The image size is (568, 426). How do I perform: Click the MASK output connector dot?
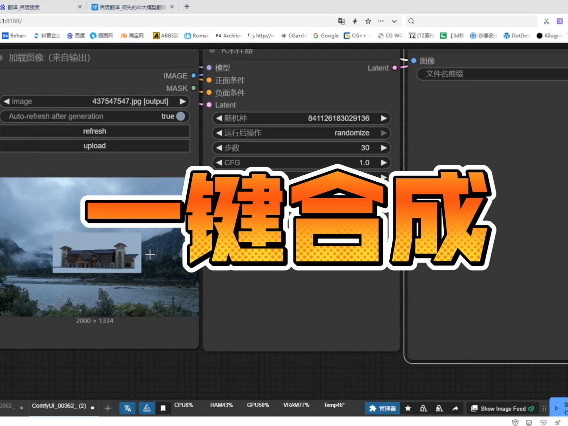193,88
